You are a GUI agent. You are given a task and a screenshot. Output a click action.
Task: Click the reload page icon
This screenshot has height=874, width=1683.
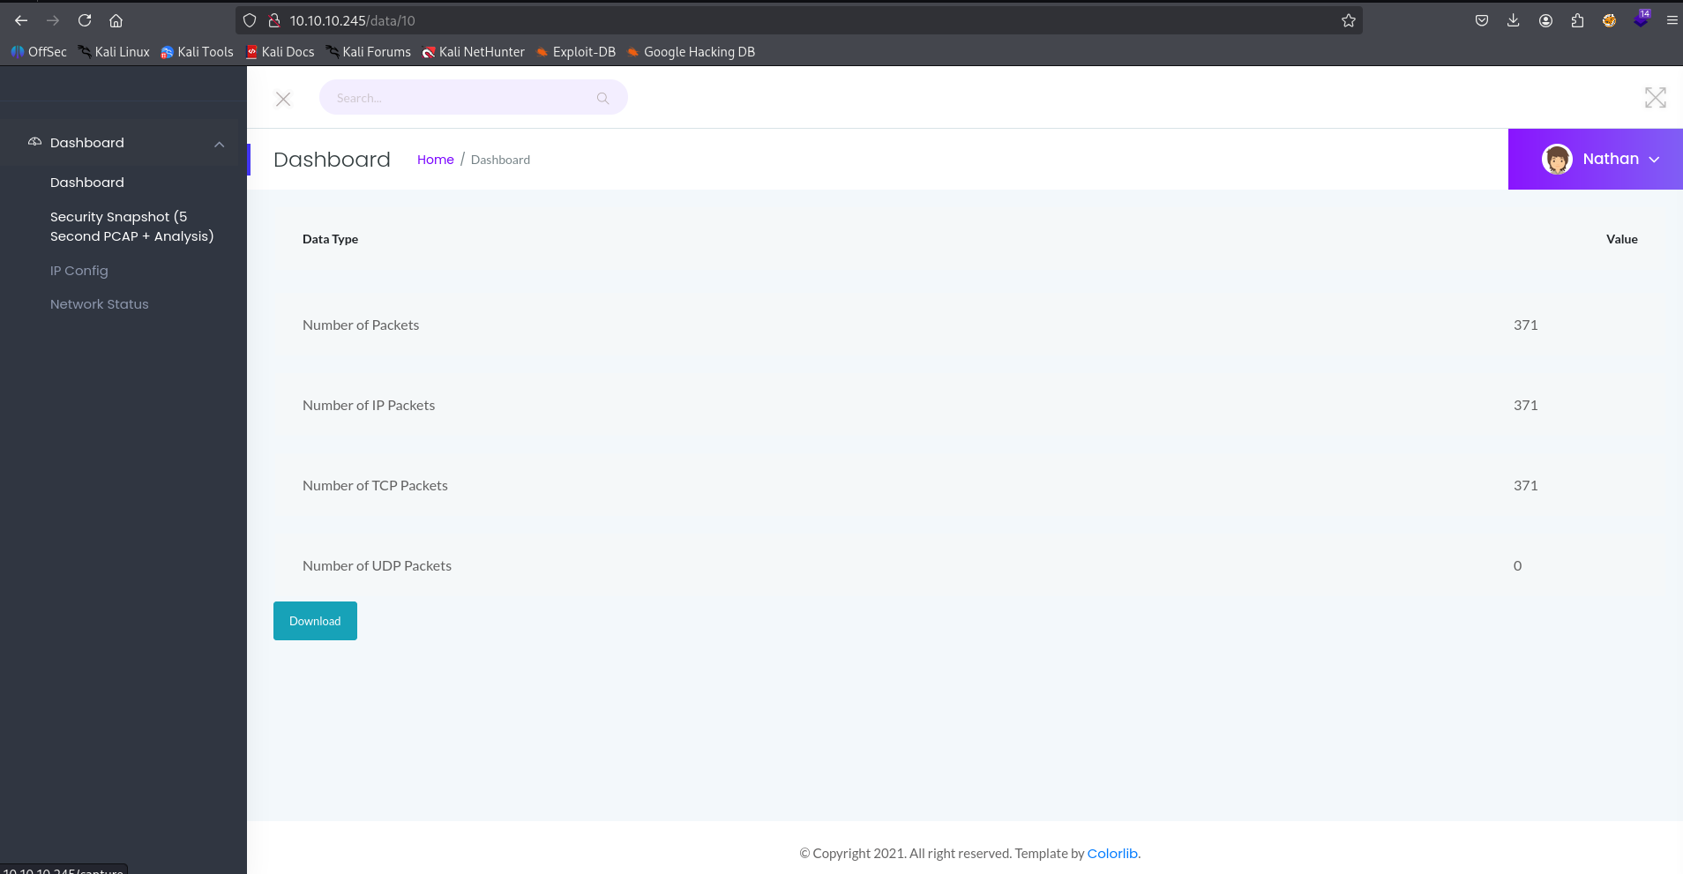(85, 19)
